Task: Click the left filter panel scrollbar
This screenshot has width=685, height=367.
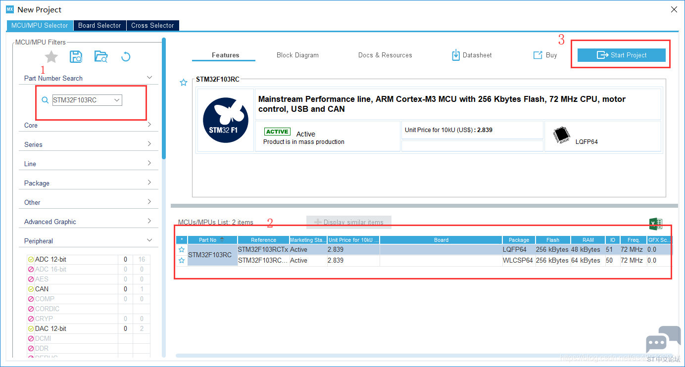Action: click(x=164, y=99)
